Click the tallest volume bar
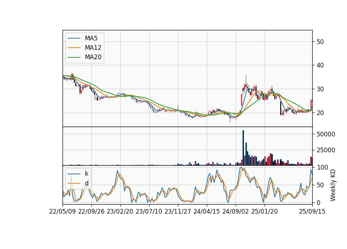 (243, 148)
